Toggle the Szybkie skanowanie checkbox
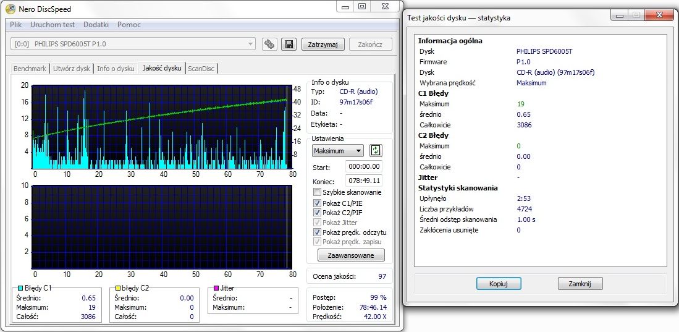This screenshot has height=332, width=679. (x=317, y=192)
